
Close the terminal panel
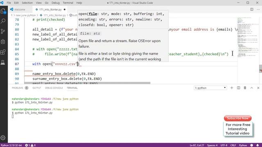coord(258,88)
